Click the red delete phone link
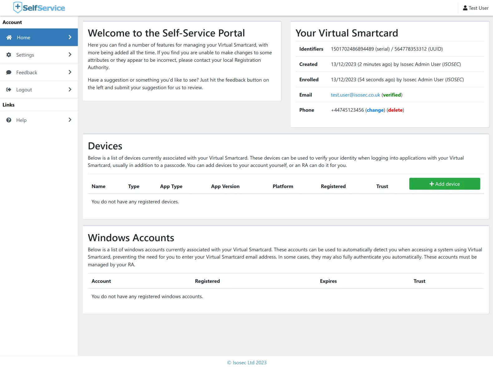The width and height of the screenshot is (493, 368). [x=395, y=110]
